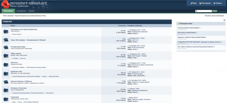Click inside the search input field
The height and width of the screenshot is (103, 227).
pos(204,11)
